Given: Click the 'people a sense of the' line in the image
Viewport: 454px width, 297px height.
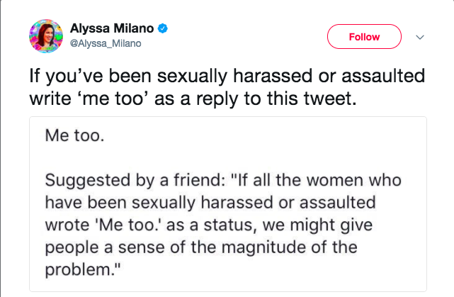Looking at the screenshot, I should coord(201,248).
